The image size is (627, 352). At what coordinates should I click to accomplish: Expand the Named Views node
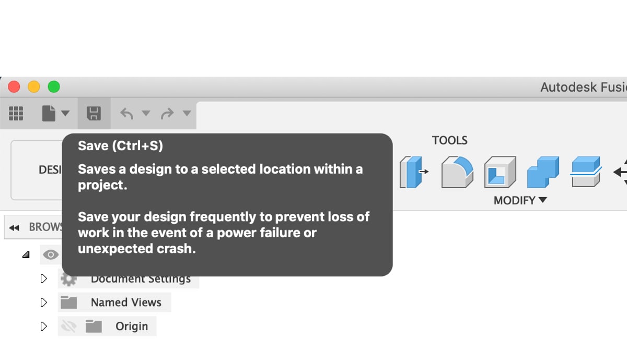pyautogui.click(x=44, y=302)
